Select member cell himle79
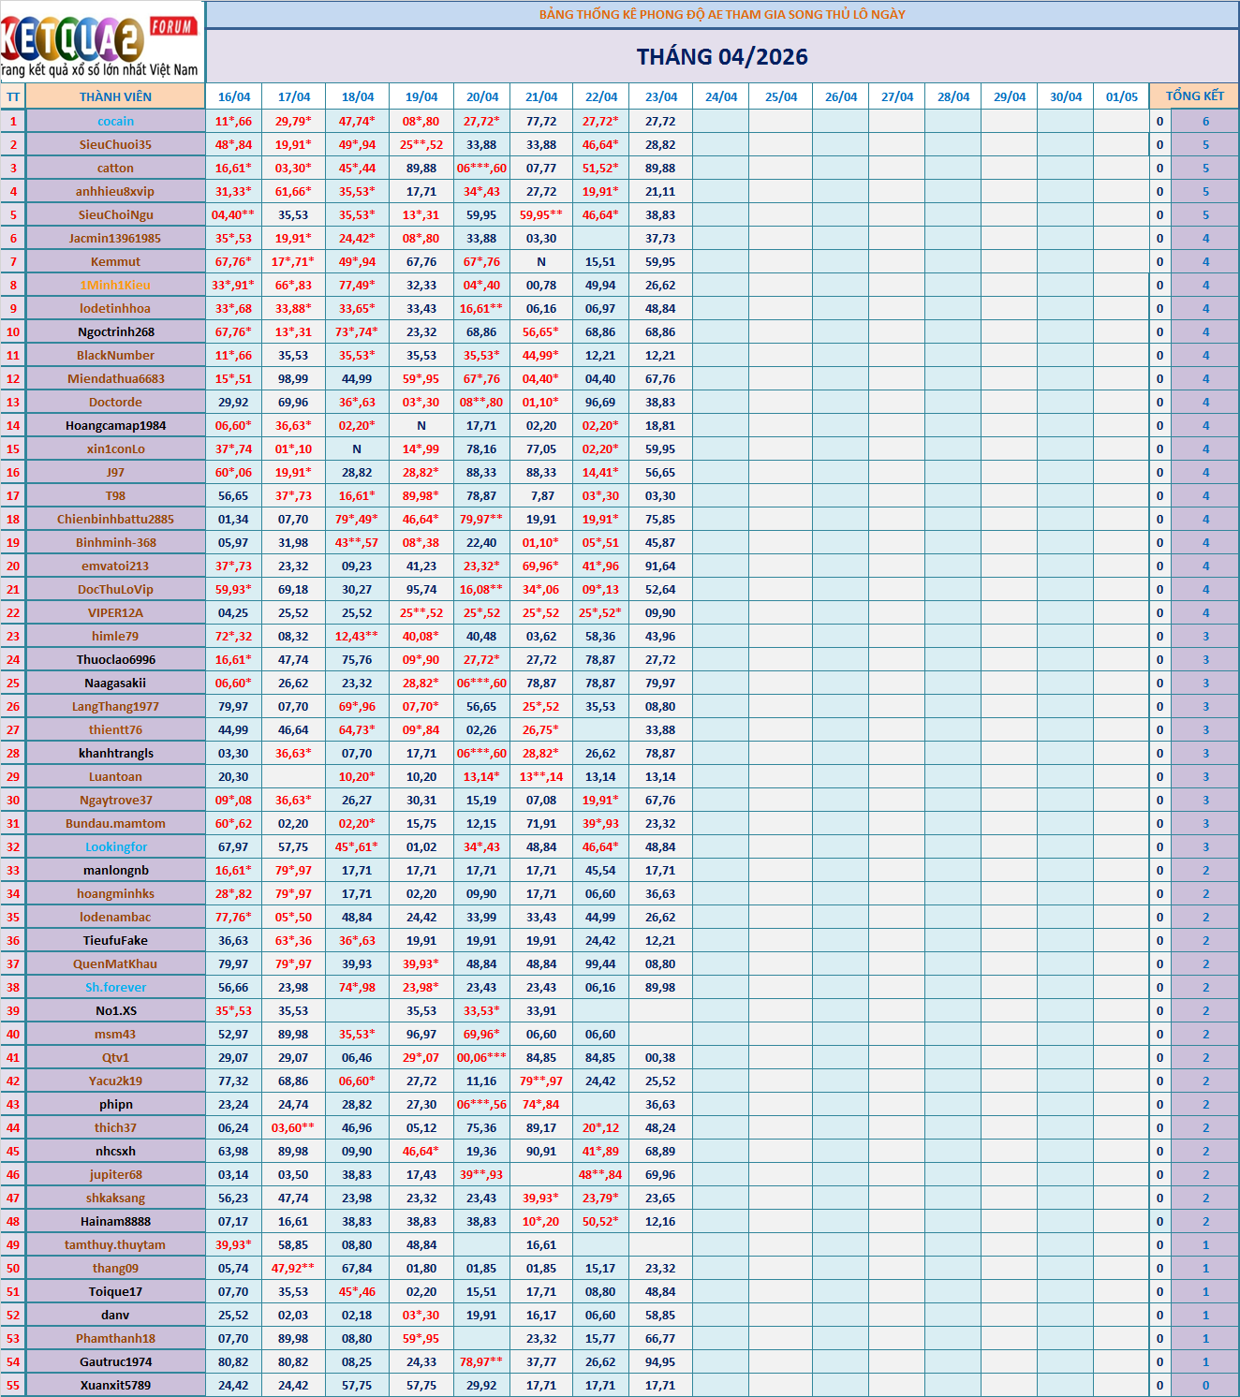The width and height of the screenshot is (1240, 1397). 115,636
